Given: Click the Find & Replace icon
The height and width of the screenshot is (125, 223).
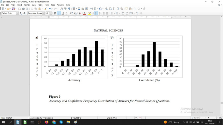Looking at the screenshot, I should point(61,9).
